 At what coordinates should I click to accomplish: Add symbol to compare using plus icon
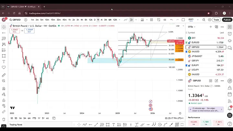(26, 20)
